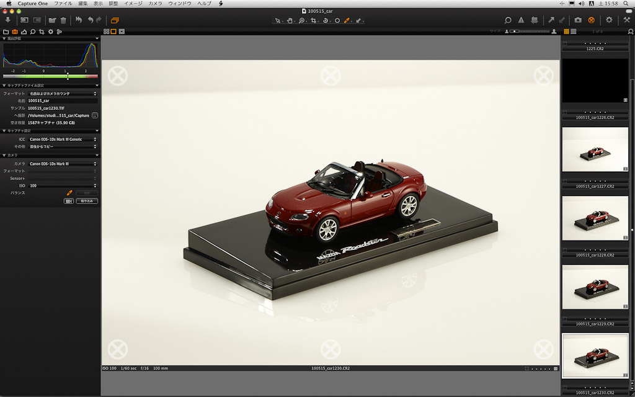This screenshot has height=397, width=635.
Task: Select the crop tool in cursor toolbar
Action: pos(314,20)
